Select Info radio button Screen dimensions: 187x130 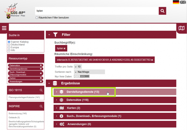click(x=9, y=50)
